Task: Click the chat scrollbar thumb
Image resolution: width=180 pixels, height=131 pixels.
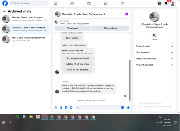Action: 130,80
